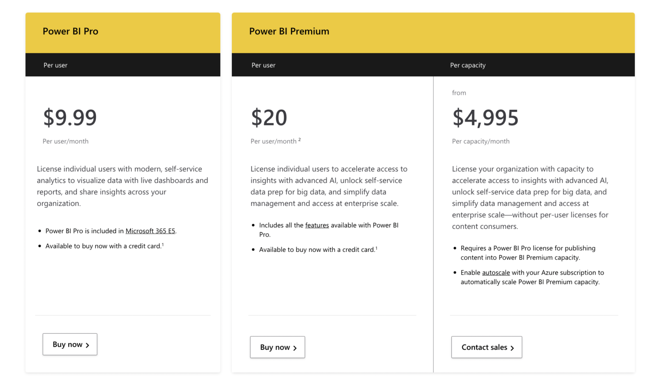Click the bullet beside Power BI Pro included note
The image size is (651, 376).
[40, 231]
